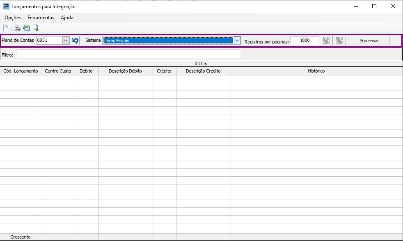Screen dimensions: 403x241
Task: Maximize the Lançamentos para Integração window
Action: tap(374, 6)
